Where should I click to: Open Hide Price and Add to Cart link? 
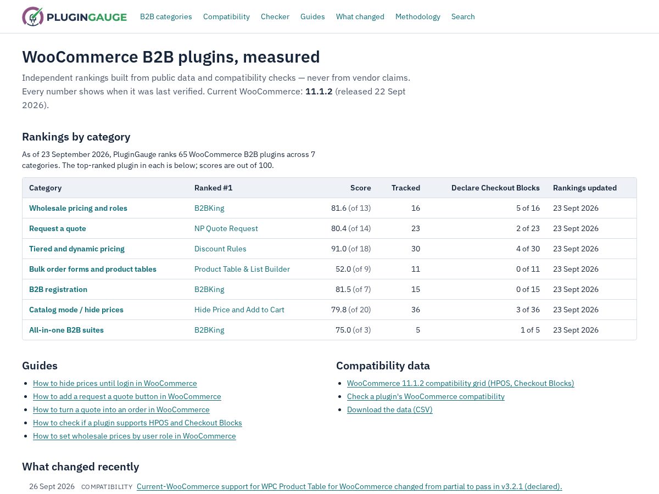point(239,310)
